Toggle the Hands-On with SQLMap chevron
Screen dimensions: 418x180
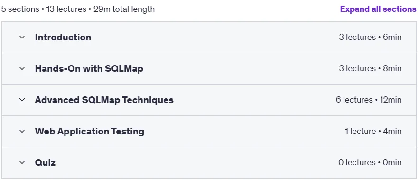tap(22, 68)
